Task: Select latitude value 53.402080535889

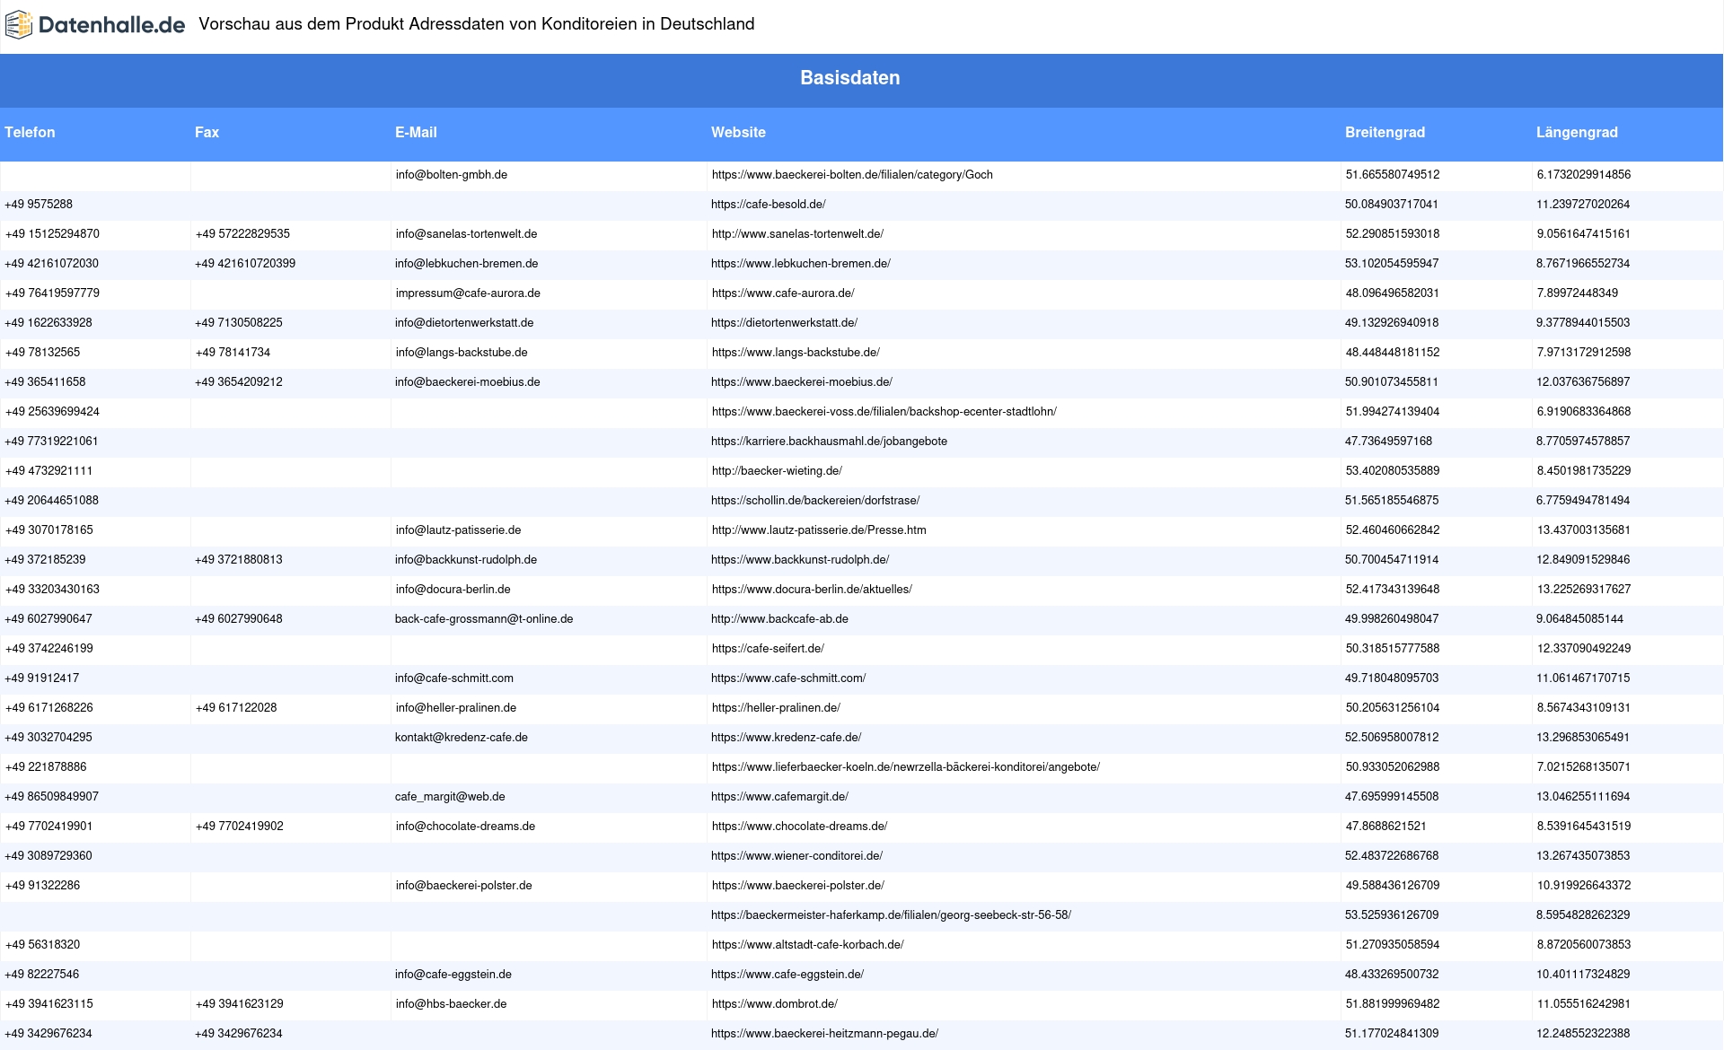Action: tap(1393, 471)
